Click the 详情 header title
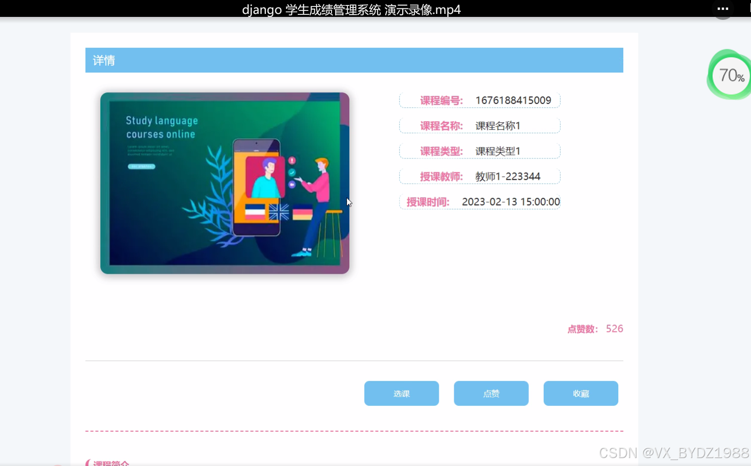Image resolution: width=751 pixels, height=466 pixels. point(104,61)
